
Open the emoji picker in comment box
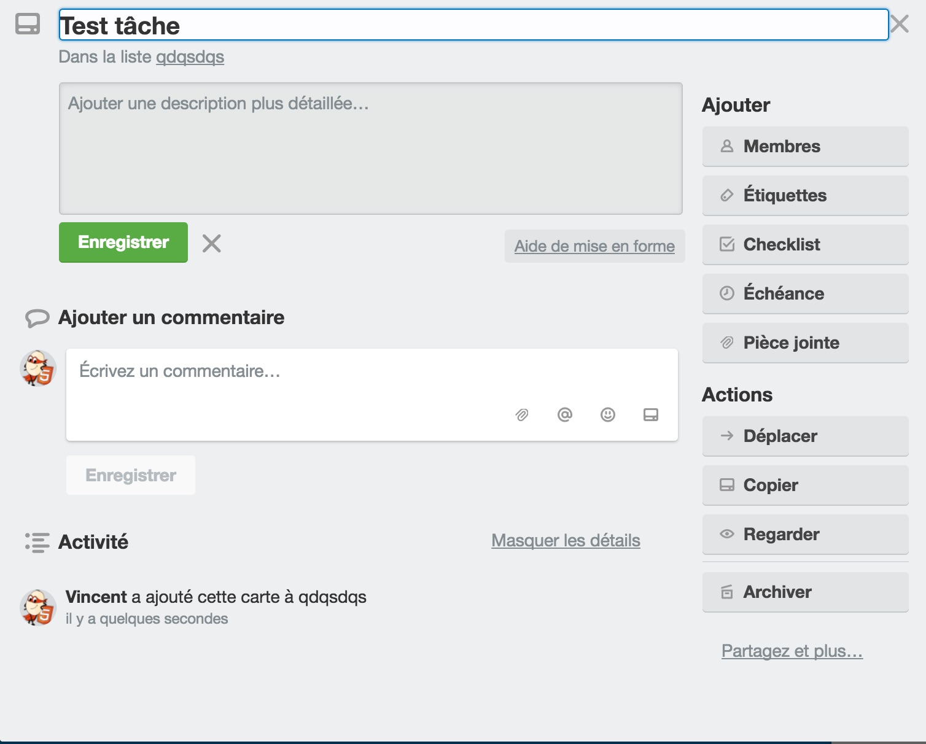[608, 415]
